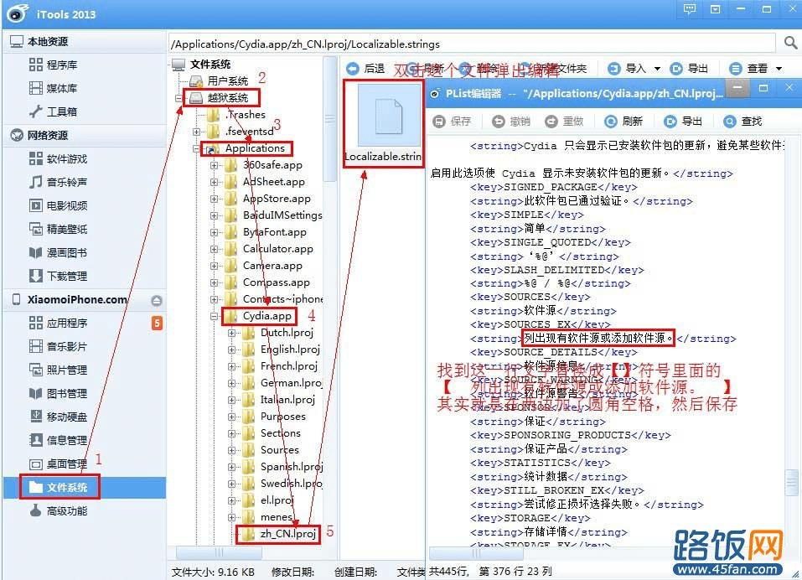Image resolution: width=802 pixels, height=580 pixels.
Task: Collapse the Cydia.app tree node
Action: (215, 316)
